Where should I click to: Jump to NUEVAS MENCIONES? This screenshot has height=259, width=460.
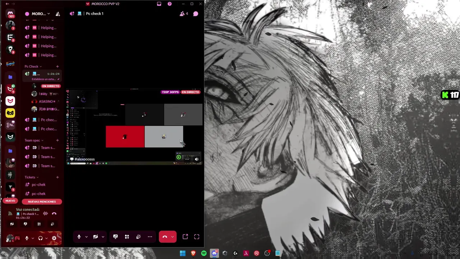point(42,202)
